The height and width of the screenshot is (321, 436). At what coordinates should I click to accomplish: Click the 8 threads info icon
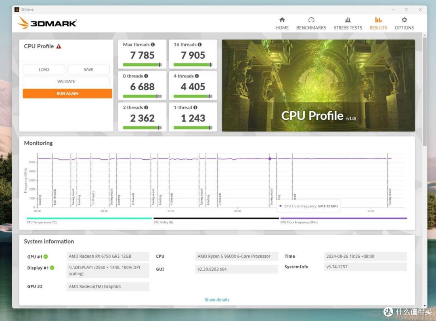146,76
